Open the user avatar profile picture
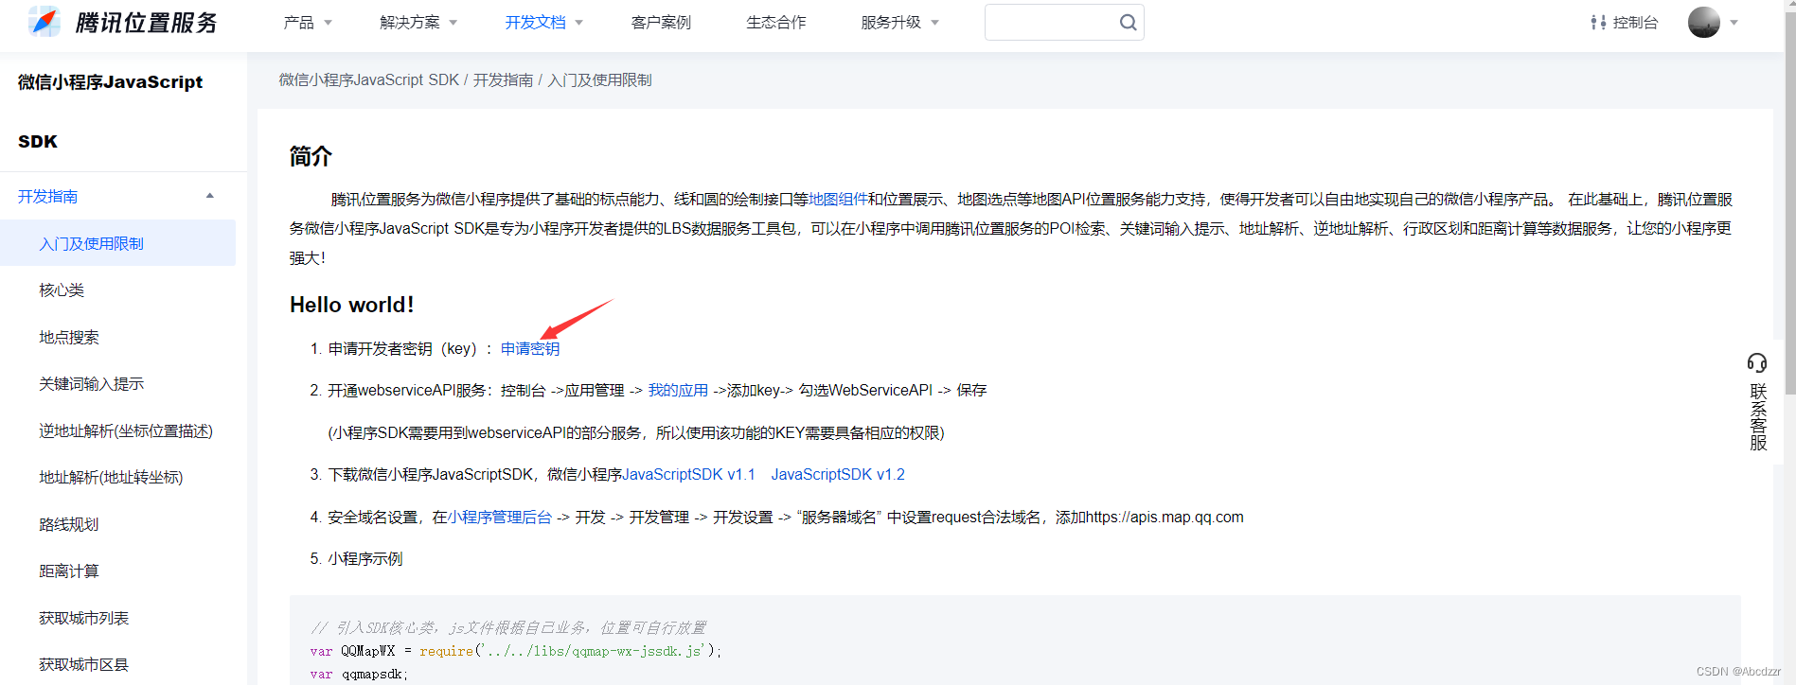This screenshot has width=1796, height=685. pyautogui.click(x=1704, y=22)
